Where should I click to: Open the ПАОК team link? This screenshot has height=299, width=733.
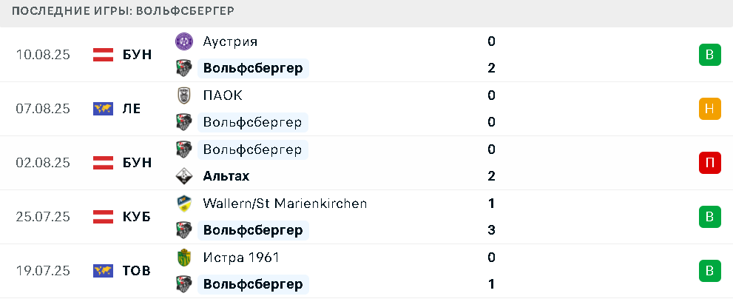tap(223, 95)
